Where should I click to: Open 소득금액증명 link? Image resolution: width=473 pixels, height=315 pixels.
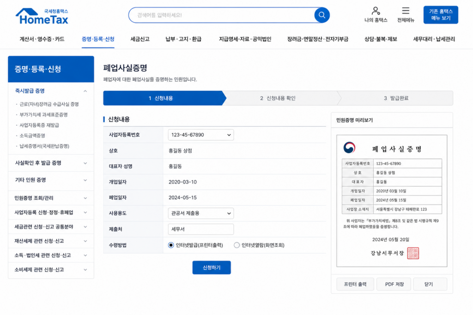(x=32, y=136)
